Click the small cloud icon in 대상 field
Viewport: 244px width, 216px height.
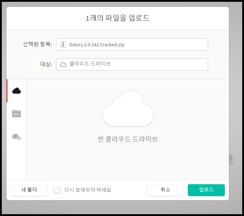tap(63, 65)
